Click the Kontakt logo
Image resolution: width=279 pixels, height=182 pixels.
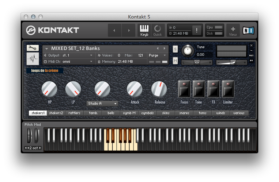[52, 30]
